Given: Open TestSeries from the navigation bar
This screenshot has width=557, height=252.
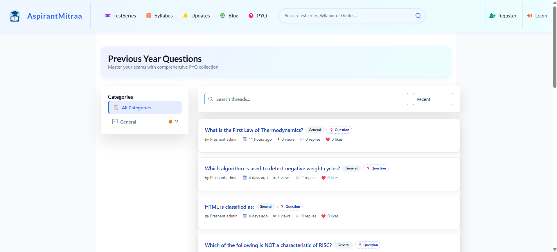Looking at the screenshot, I should click(120, 16).
